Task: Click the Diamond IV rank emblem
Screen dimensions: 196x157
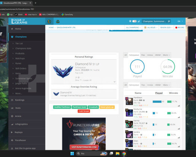Action: [x=63, y=72]
